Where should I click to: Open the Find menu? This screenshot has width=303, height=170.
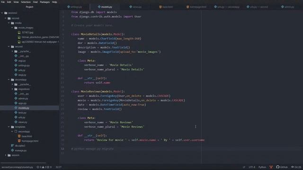(x=35, y=2)
